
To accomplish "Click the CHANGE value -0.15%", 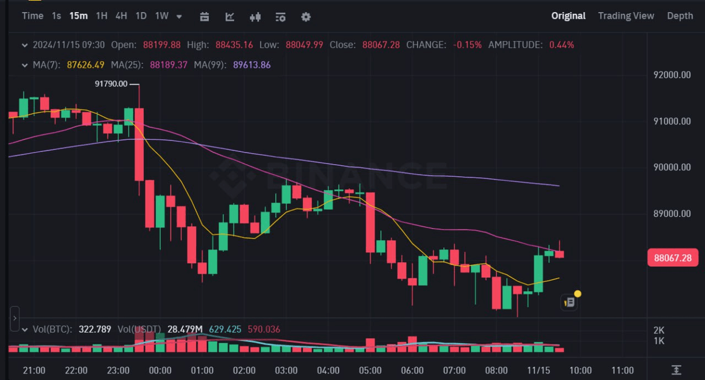I will pos(467,45).
